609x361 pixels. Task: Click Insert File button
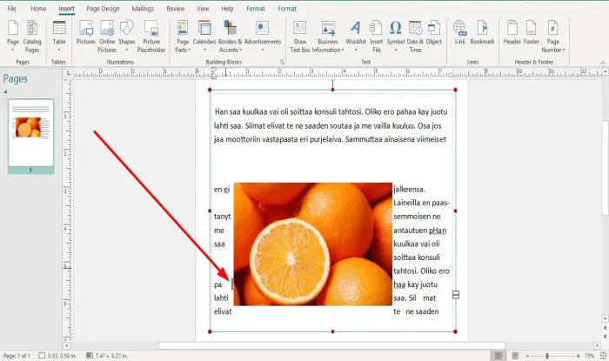click(377, 37)
